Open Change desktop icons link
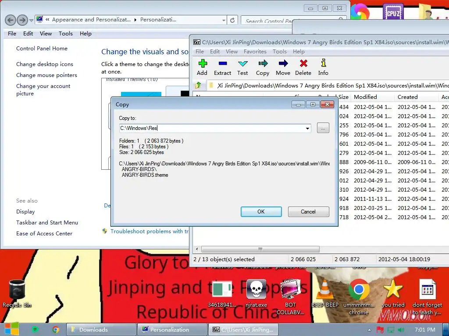 45,64
